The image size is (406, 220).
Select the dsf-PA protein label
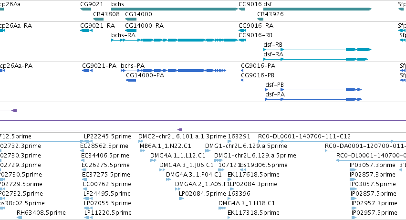275,94
